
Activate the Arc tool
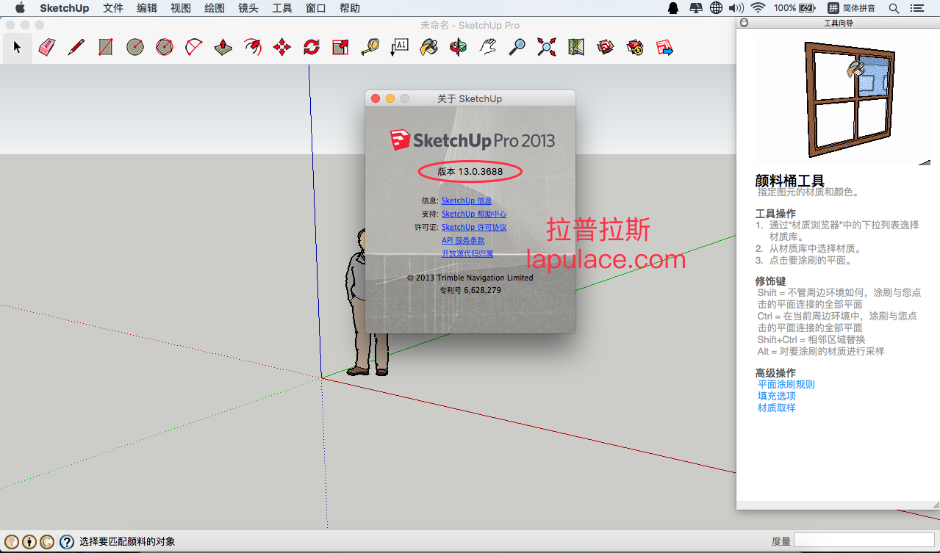pyautogui.click(x=194, y=48)
